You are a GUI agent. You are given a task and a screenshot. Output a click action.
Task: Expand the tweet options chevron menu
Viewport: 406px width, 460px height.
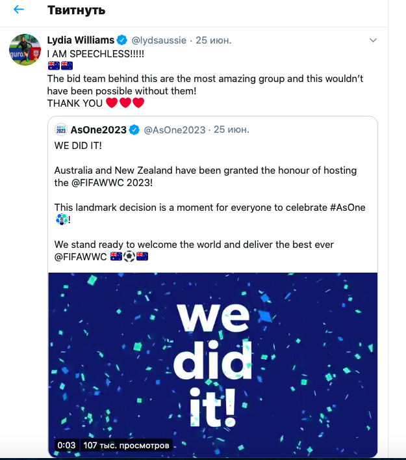click(x=373, y=40)
